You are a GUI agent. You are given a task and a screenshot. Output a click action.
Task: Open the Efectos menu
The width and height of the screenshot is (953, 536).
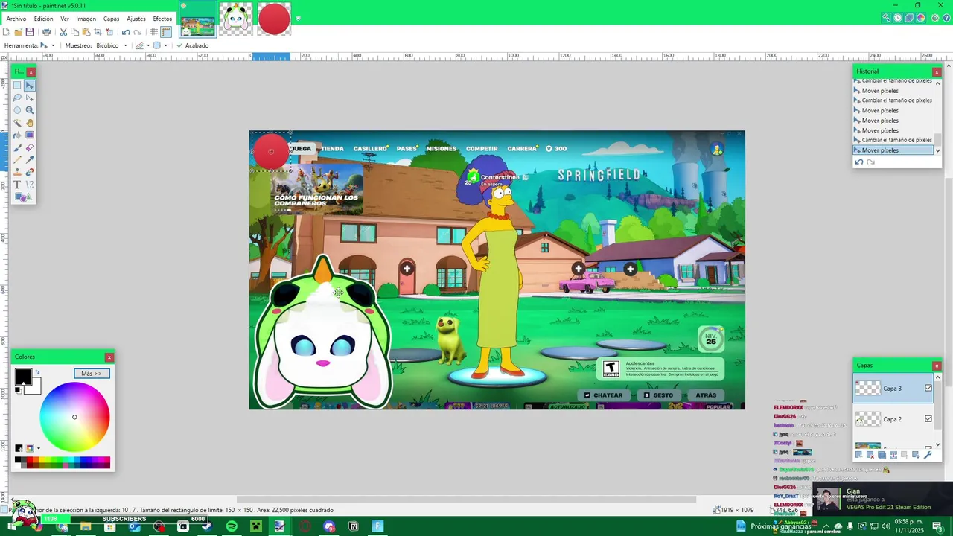click(162, 19)
